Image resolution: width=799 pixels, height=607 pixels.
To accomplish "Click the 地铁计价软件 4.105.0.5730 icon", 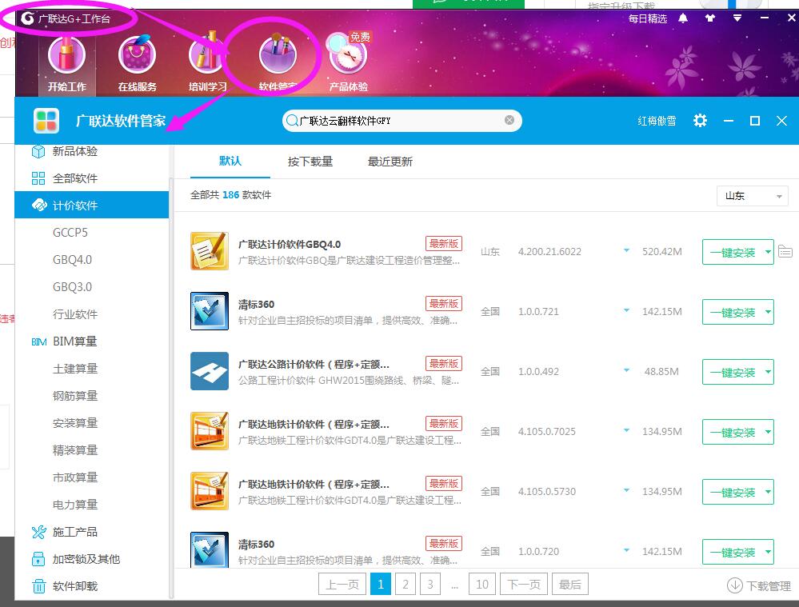I will pos(210,491).
